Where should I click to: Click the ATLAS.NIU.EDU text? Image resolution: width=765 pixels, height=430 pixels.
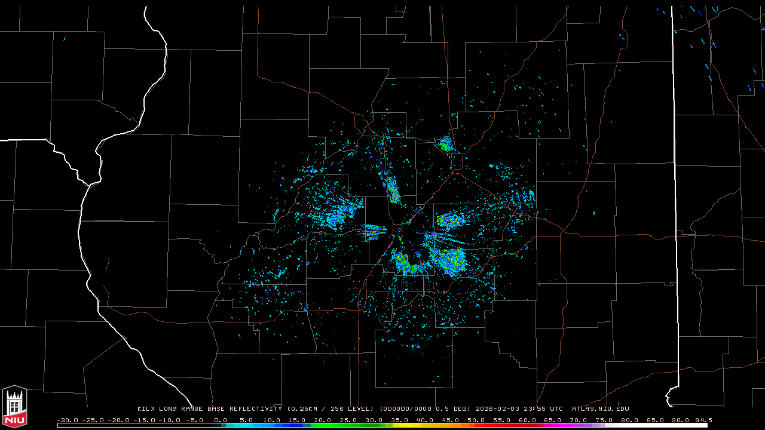pos(601,409)
